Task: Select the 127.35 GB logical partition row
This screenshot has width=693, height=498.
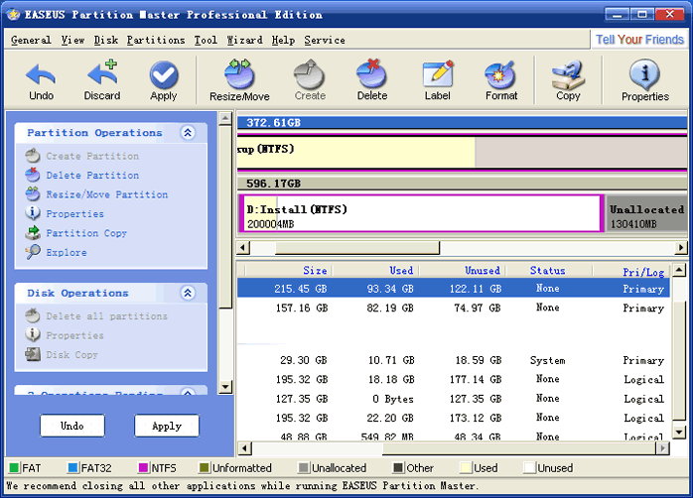Action: click(x=454, y=399)
